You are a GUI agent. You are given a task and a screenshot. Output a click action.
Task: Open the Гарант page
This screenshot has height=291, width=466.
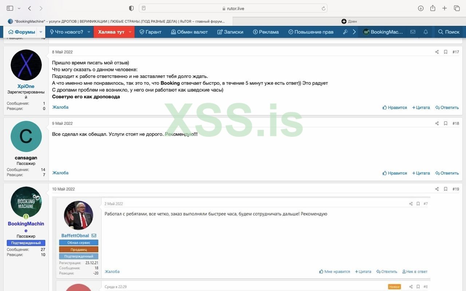pos(150,32)
